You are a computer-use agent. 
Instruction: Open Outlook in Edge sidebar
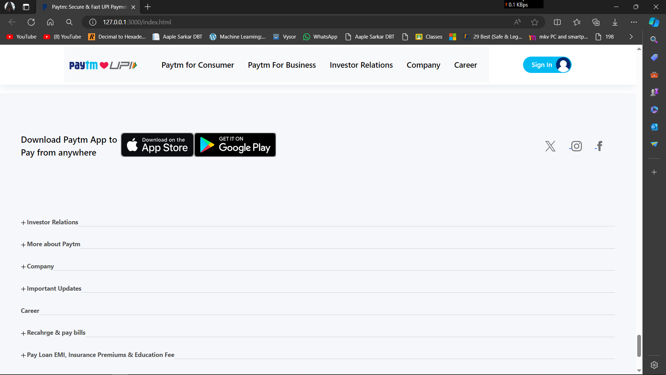pyautogui.click(x=654, y=127)
